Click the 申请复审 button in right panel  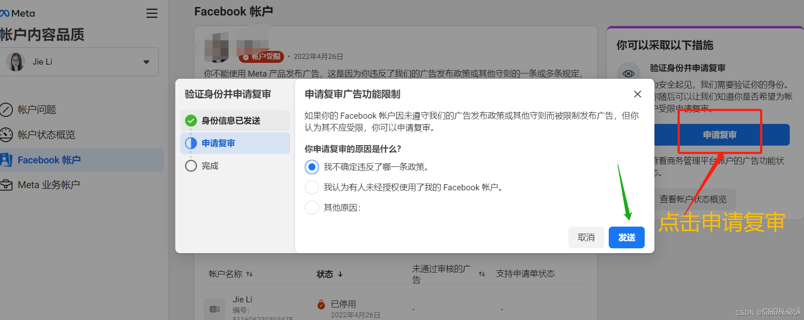(720, 135)
